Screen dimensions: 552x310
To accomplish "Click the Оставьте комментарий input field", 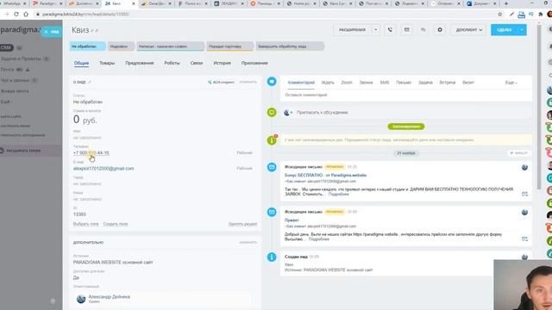I will click(x=406, y=95).
